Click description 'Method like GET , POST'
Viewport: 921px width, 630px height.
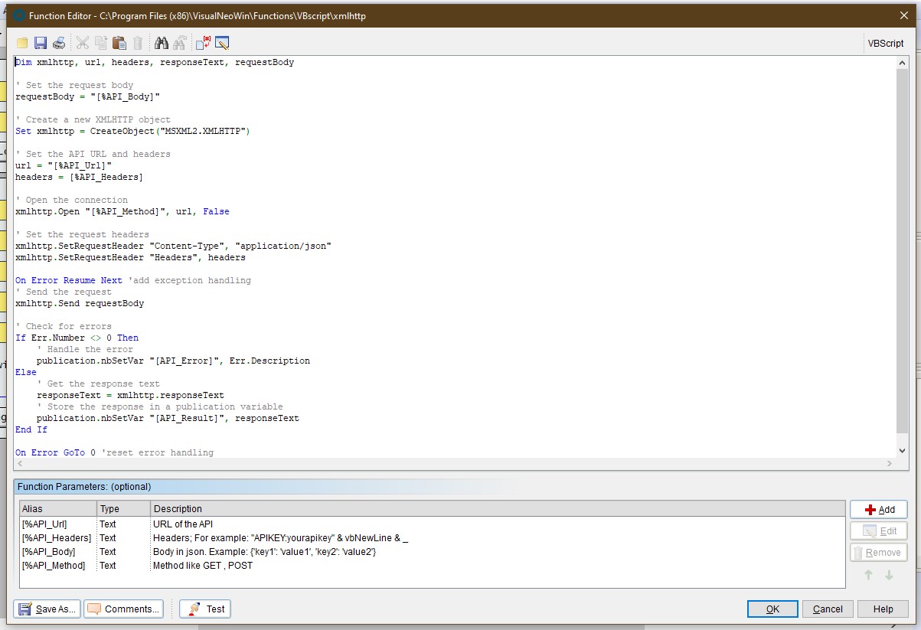pyautogui.click(x=203, y=565)
